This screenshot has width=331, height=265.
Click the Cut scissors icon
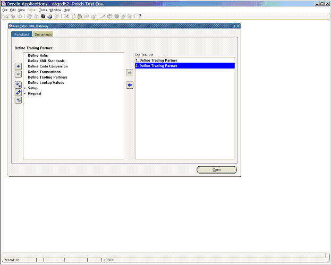coord(66,16)
